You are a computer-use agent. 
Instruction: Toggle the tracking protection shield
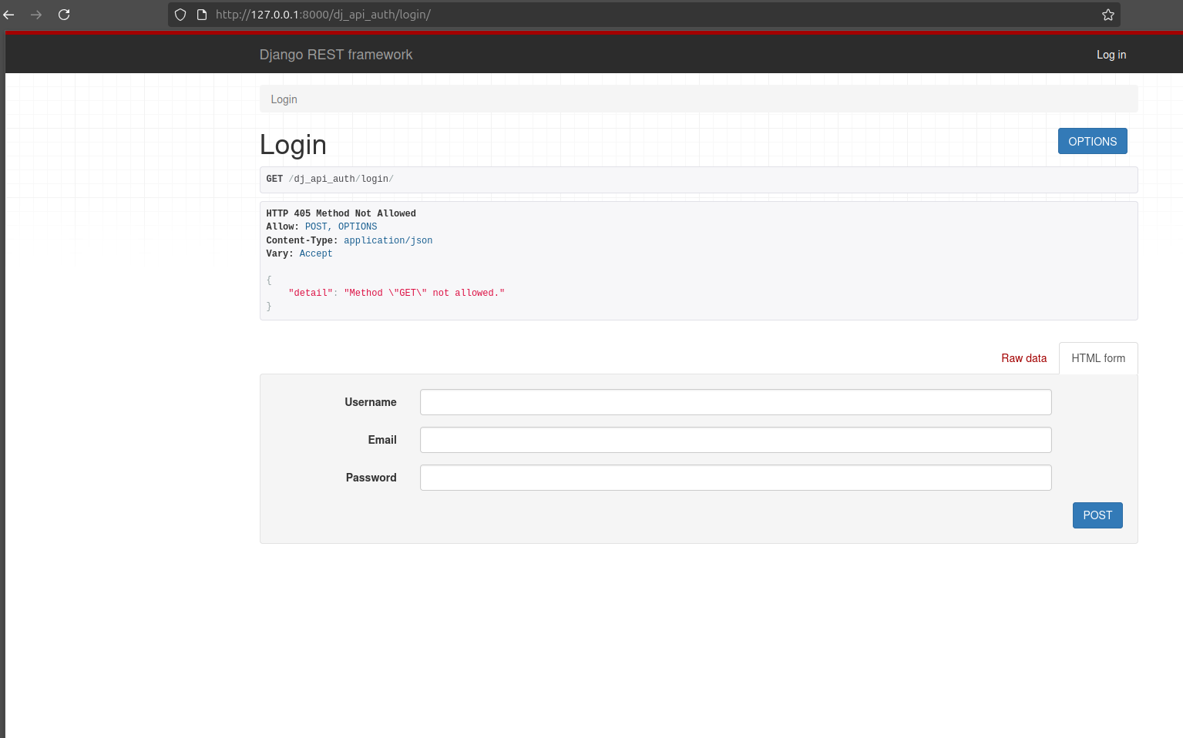point(180,14)
